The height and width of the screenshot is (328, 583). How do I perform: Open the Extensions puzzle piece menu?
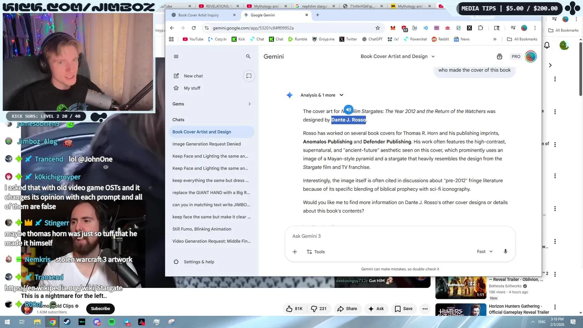pos(481,28)
